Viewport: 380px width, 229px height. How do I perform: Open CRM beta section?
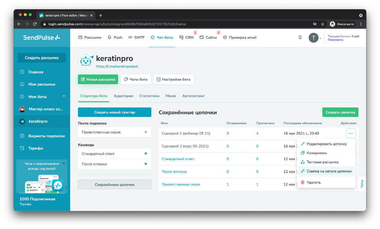(x=187, y=37)
